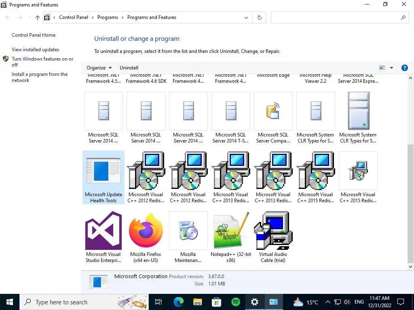Navigate to Programs in the breadcrumb
The width and height of the screenshot is (414, 310).
pyautogui.click(x=108, y=17)
